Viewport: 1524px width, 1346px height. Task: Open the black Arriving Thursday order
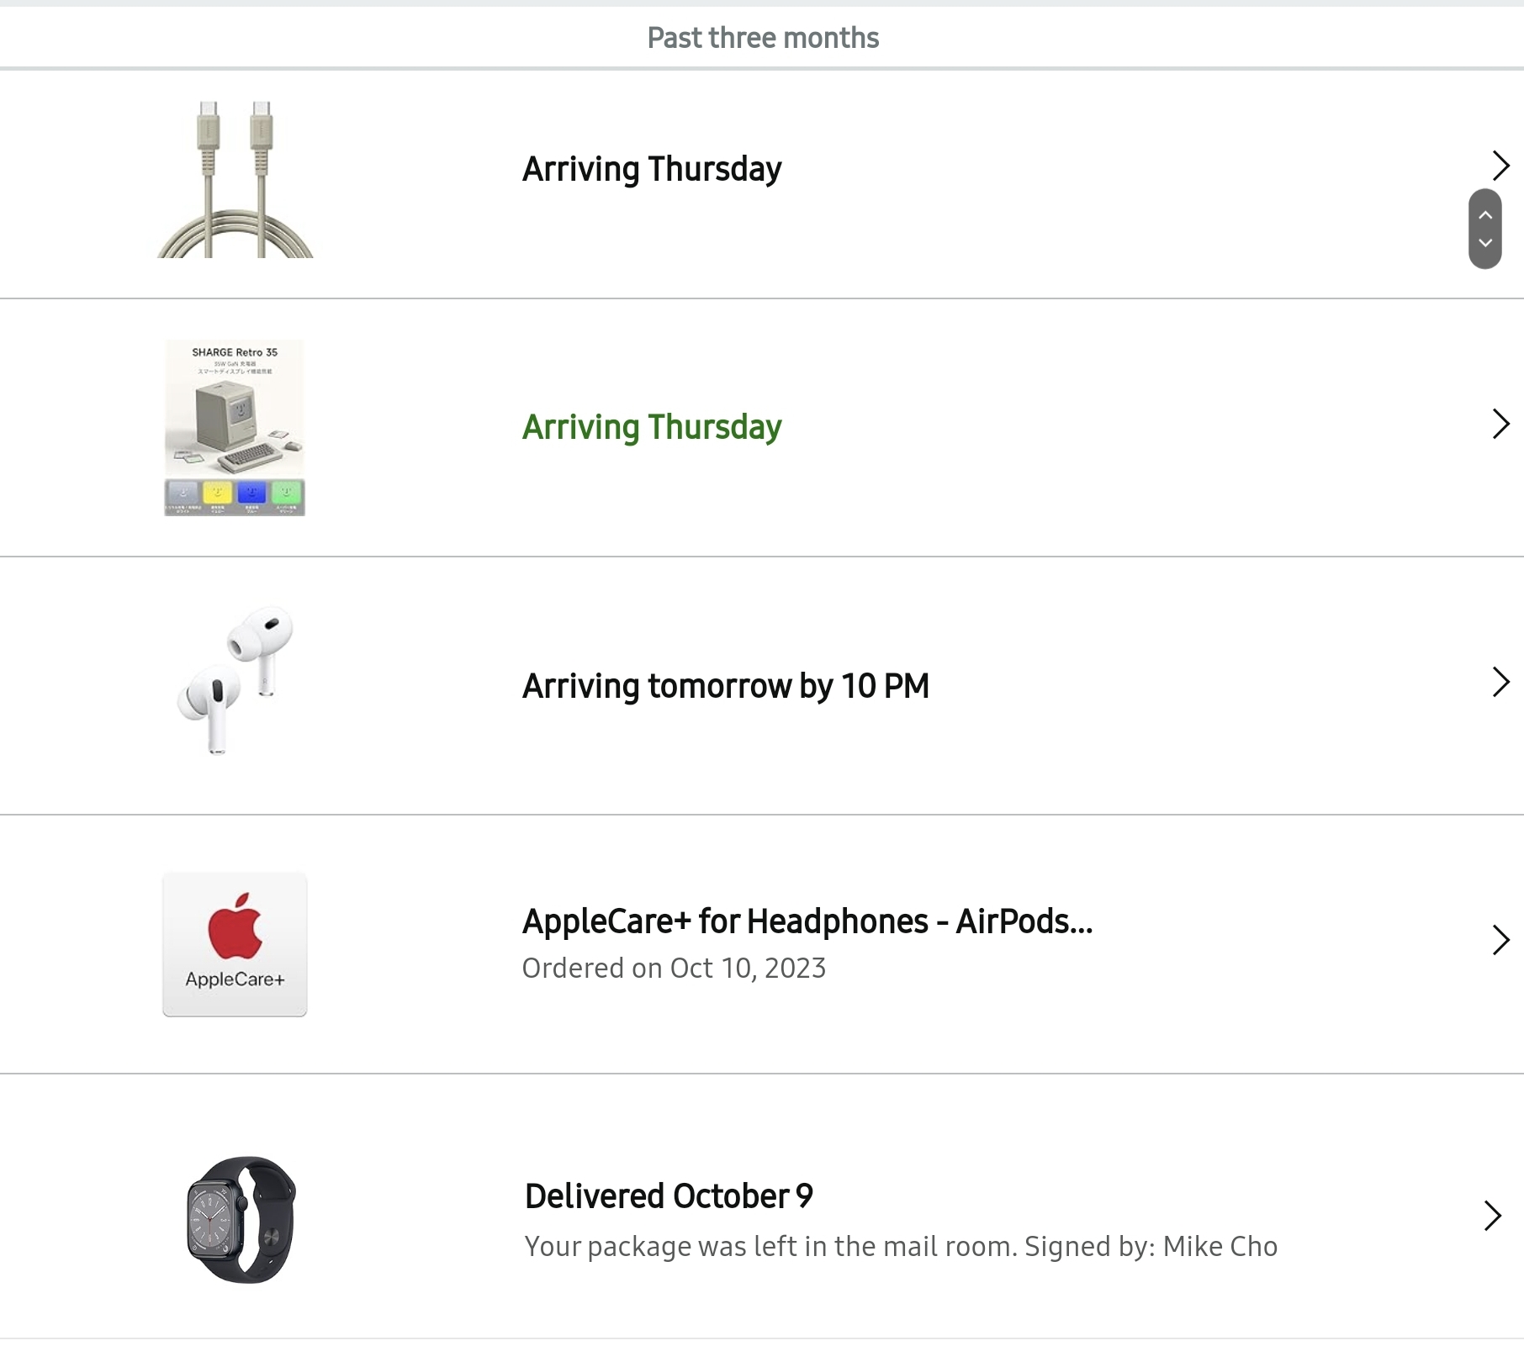[652, 169]
